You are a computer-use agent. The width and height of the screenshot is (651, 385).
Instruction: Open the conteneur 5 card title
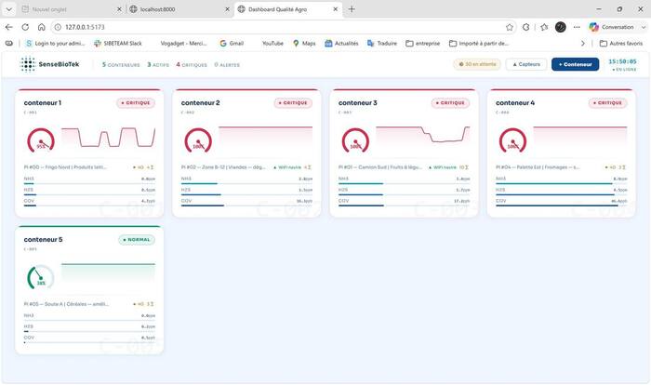pos(43,240)
